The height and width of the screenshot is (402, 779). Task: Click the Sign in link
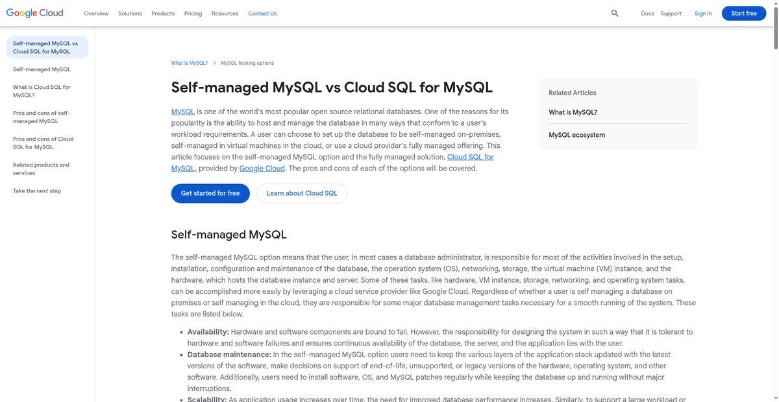[703, 13]
